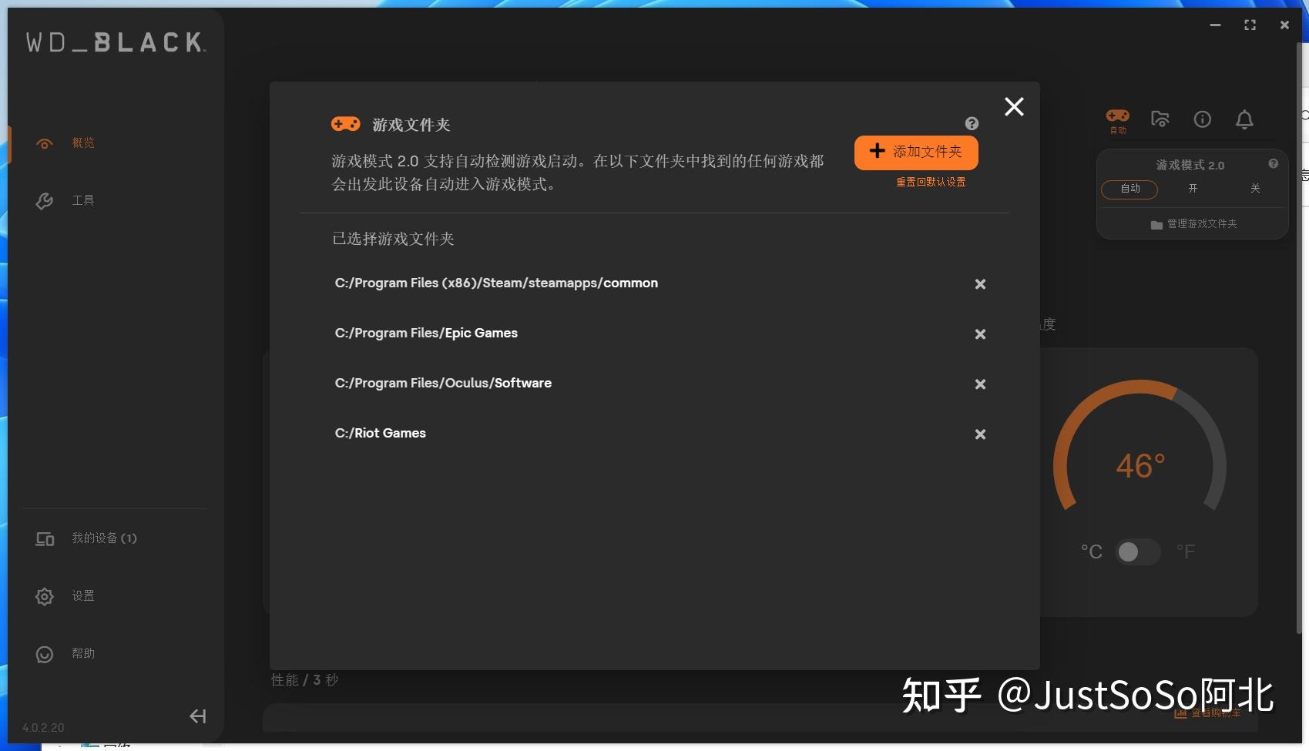
Task: Click the notifications bell icon
Action: click(1244, 119)
